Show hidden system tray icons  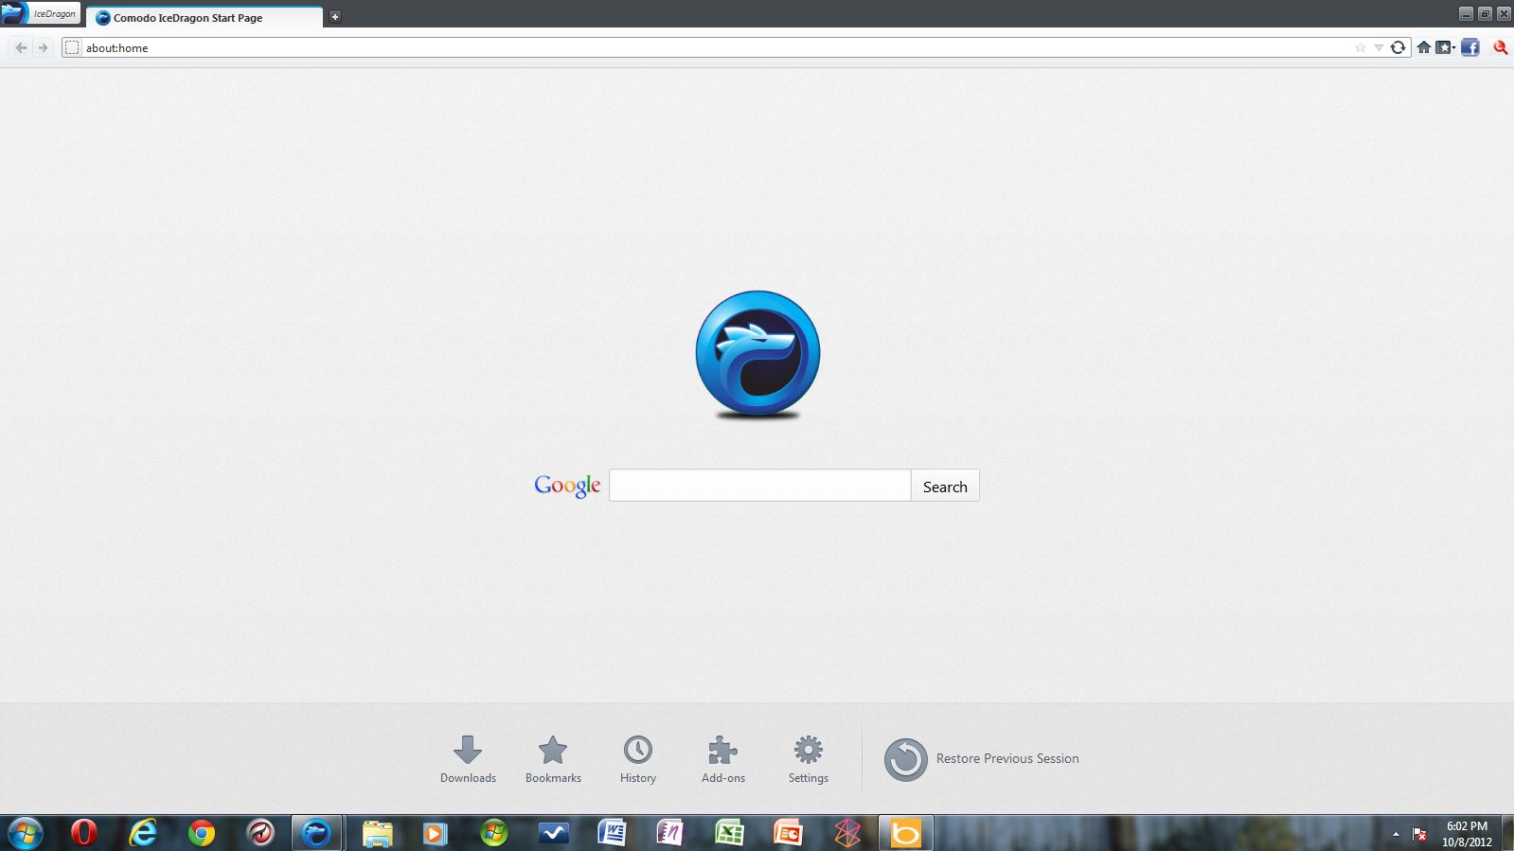1396,834
